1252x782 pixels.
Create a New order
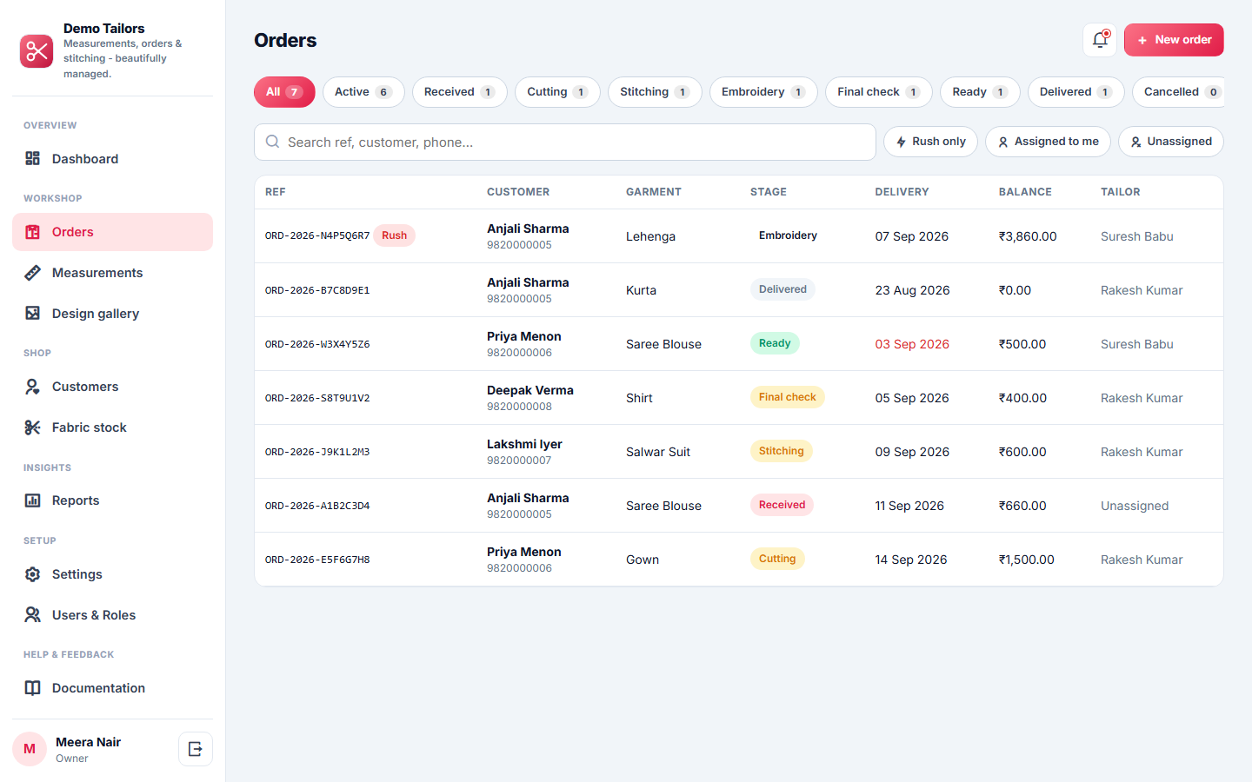pyautogui.click(x=1174, y=40)
